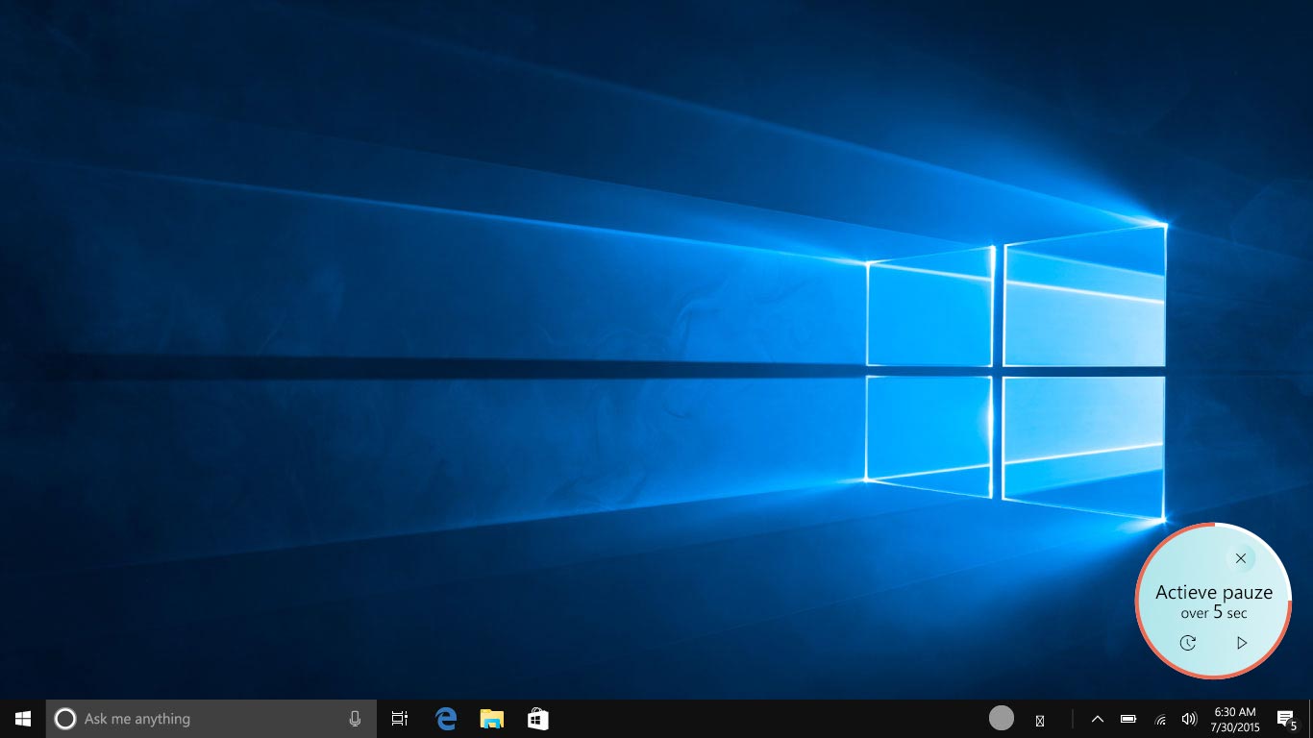Screen dimensions: 1313x738
Task: Open Task View from the taskbar
Action: click(400, 719)
